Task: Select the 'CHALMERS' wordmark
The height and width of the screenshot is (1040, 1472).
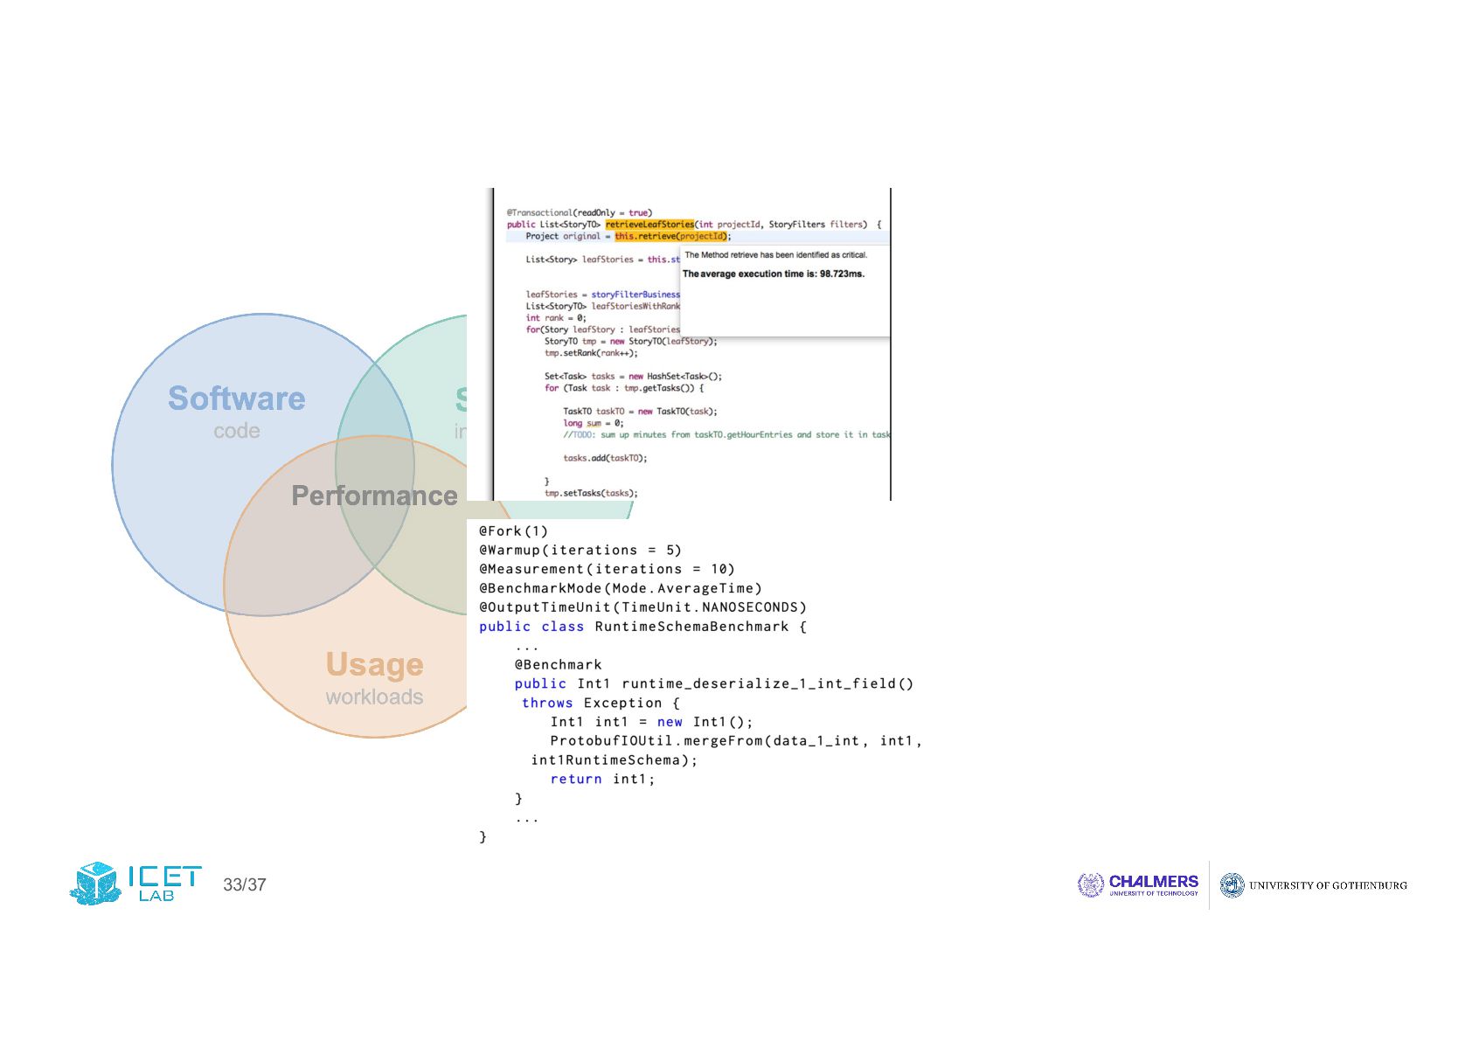Action: 1154,881
